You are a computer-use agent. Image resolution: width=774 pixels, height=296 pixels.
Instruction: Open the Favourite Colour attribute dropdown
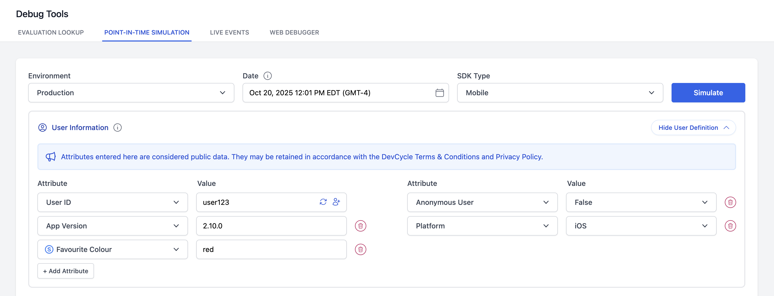pyautogui.click(x=112, y=249)
